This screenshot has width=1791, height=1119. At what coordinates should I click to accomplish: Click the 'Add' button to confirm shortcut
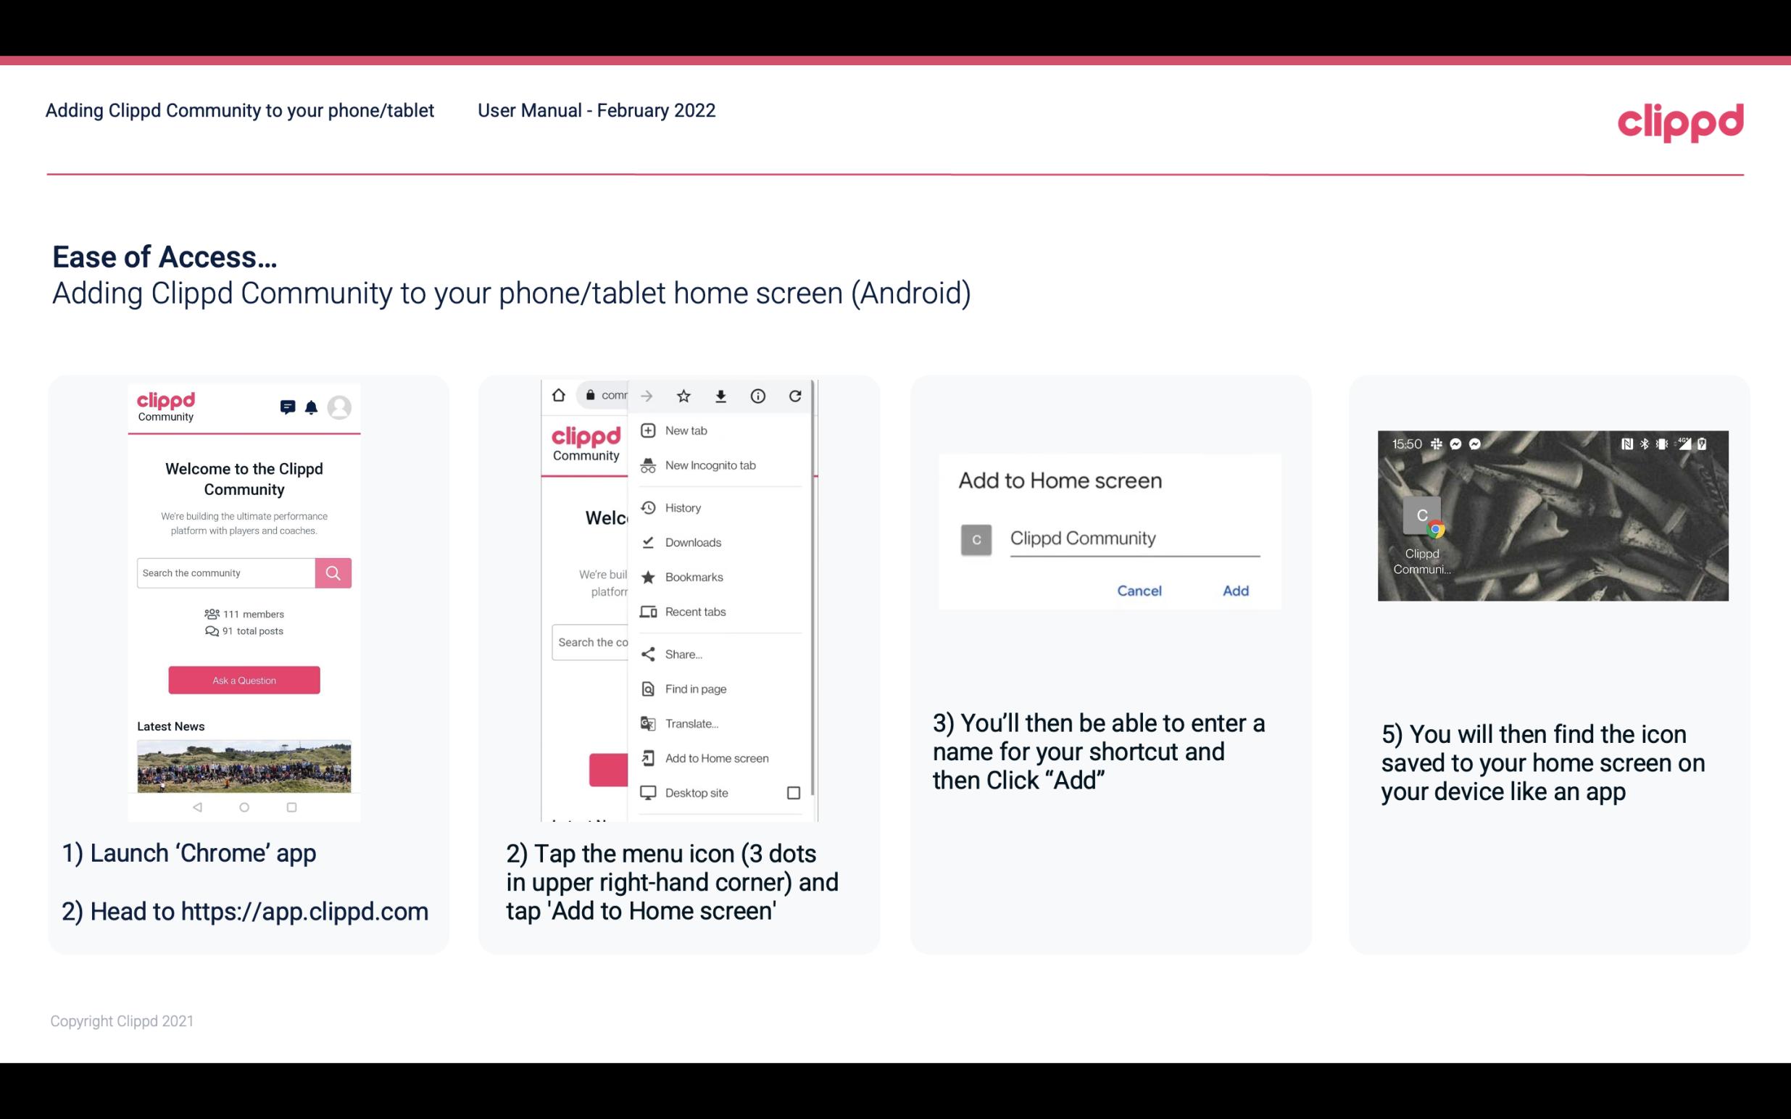click(x=1234, y=589)
